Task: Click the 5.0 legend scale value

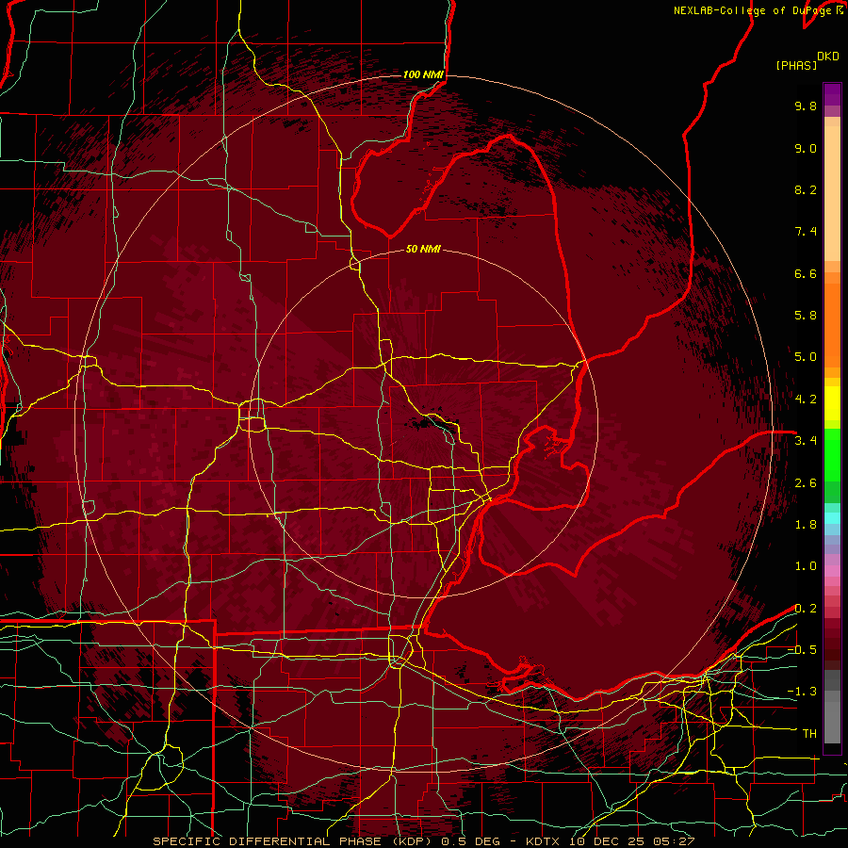Action: [x=806, y=357]
